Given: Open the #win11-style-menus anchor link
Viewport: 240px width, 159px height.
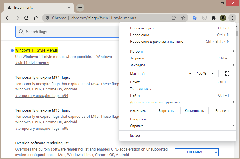Looking at the screenshot, I should click(x=32, y=63).
